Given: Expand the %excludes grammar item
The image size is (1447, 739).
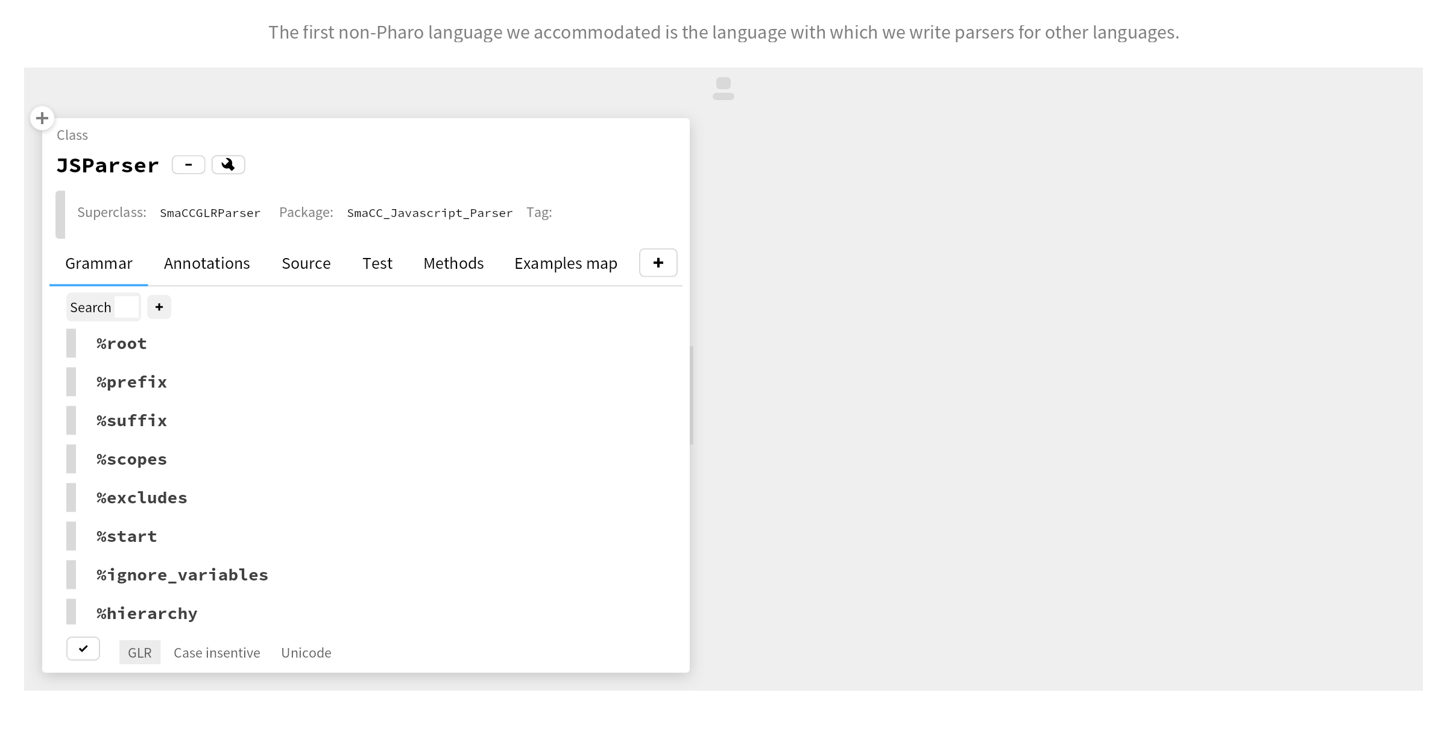Looking at the screenshot, I should click(x=71, y=497).
